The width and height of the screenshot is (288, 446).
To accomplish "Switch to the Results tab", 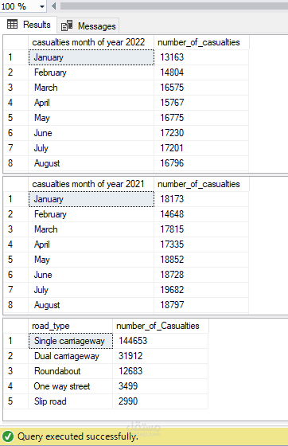I will (x=29, y=25).
